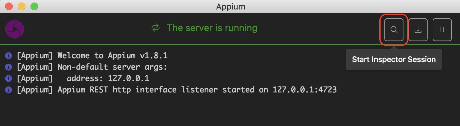Screen dimensions: 460x126
Task: Select the listener started on 127.0.0.1:4723 log line
Action: click(177, 90)
